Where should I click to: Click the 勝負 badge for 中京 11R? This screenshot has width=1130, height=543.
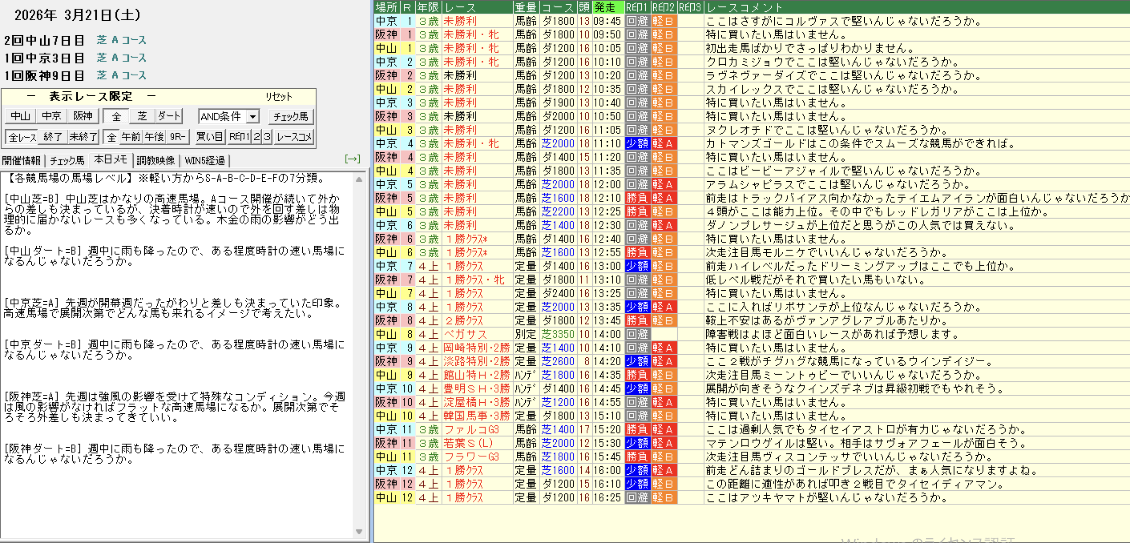(x=637, y=430)
